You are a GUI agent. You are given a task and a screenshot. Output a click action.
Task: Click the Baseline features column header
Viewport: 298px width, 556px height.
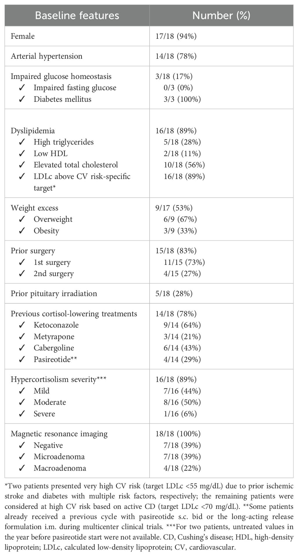pos(77,15)
